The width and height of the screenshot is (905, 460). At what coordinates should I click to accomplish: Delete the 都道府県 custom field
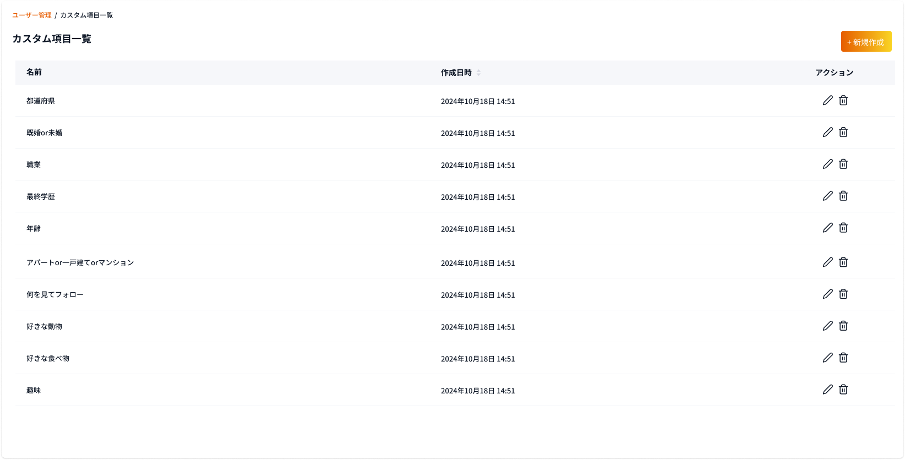[843, 100]
